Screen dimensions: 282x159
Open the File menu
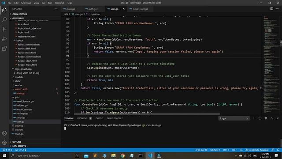click(x=10, y=3)
